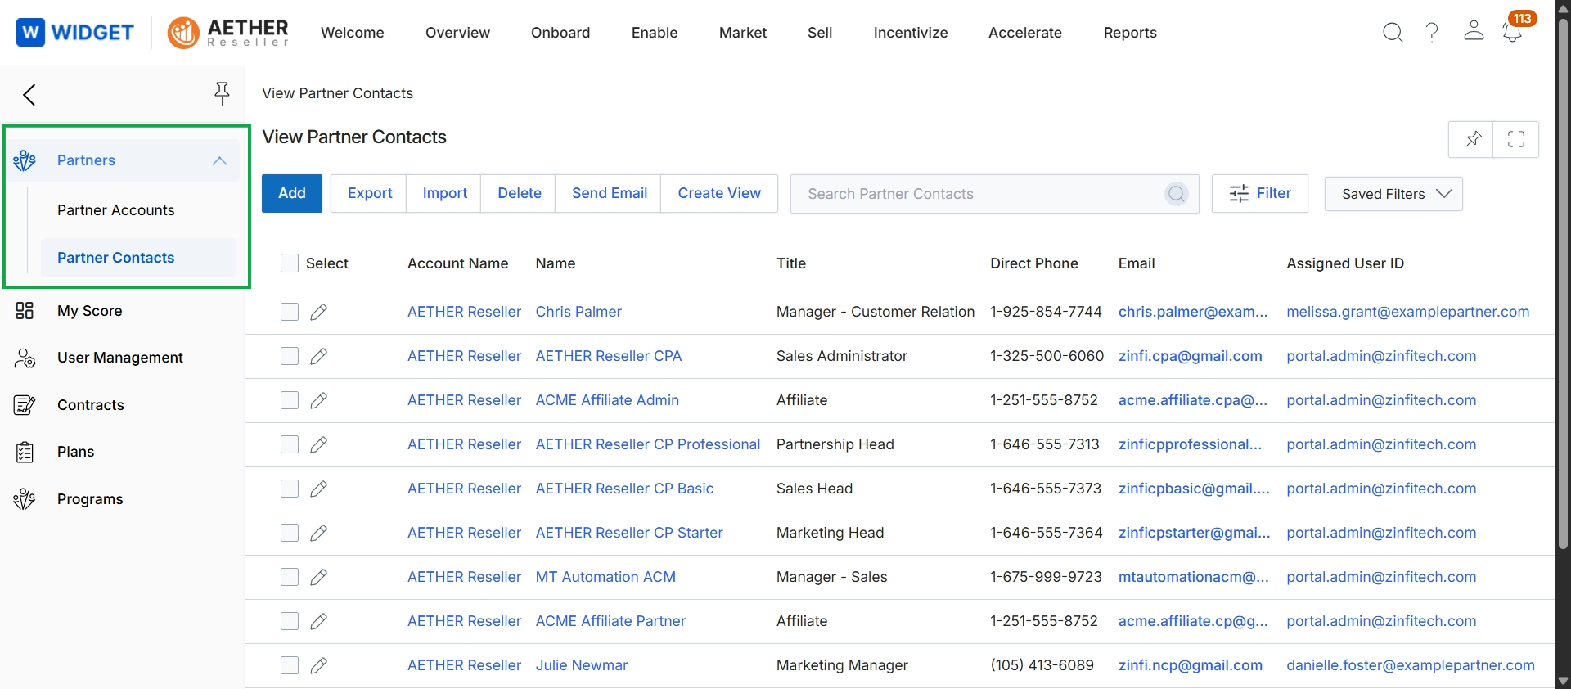This screenshot has width=1571, height=689.
Task: Open the Overview menu
Action: [x=457, y=33]
